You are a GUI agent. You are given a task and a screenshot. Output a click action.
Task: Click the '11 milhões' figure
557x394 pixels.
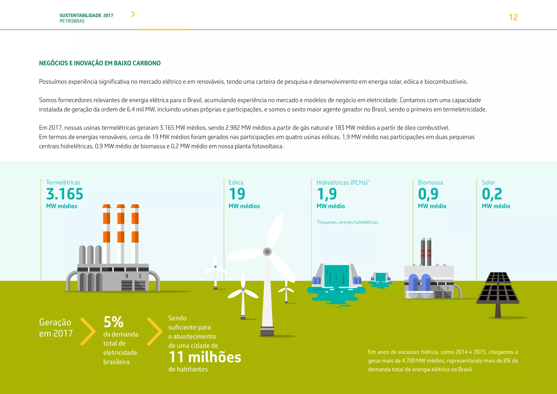205,357
